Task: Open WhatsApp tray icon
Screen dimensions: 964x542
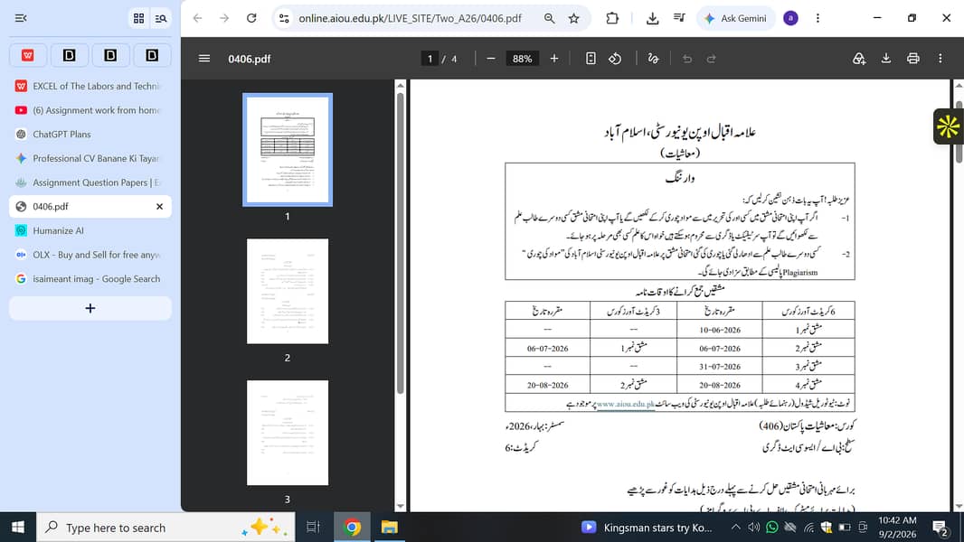Action: tap(772, 528)
